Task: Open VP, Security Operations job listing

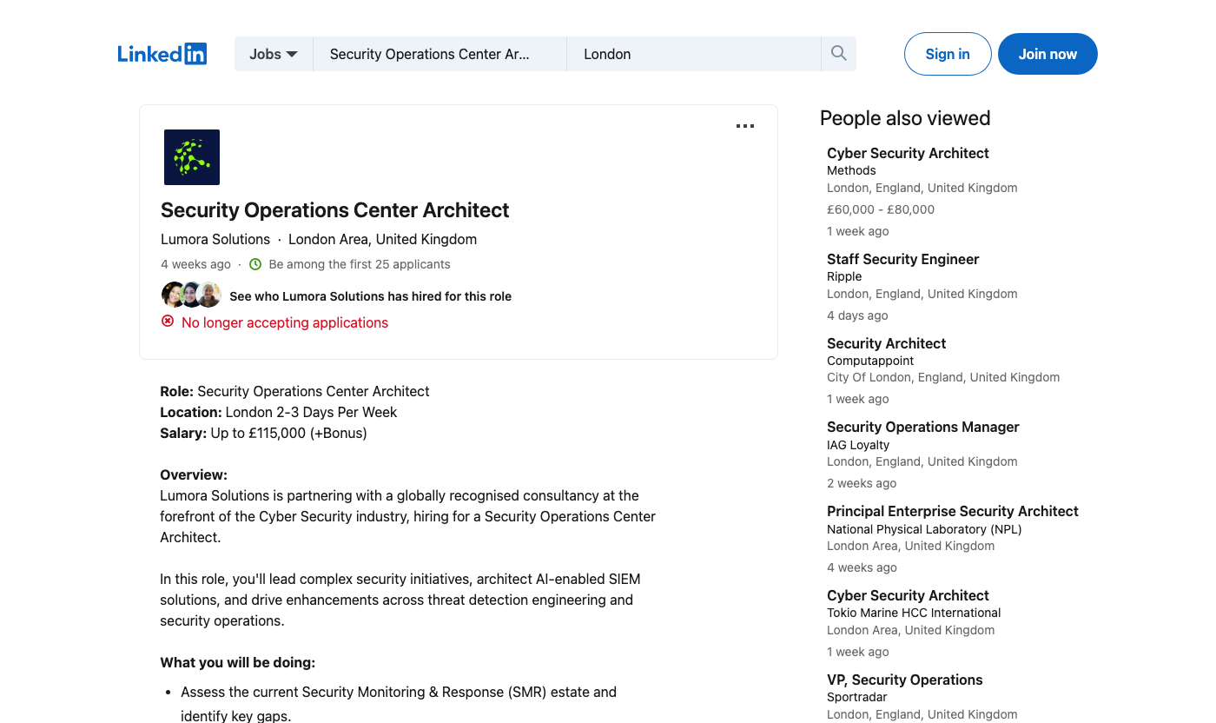Action: click(904, 680)
